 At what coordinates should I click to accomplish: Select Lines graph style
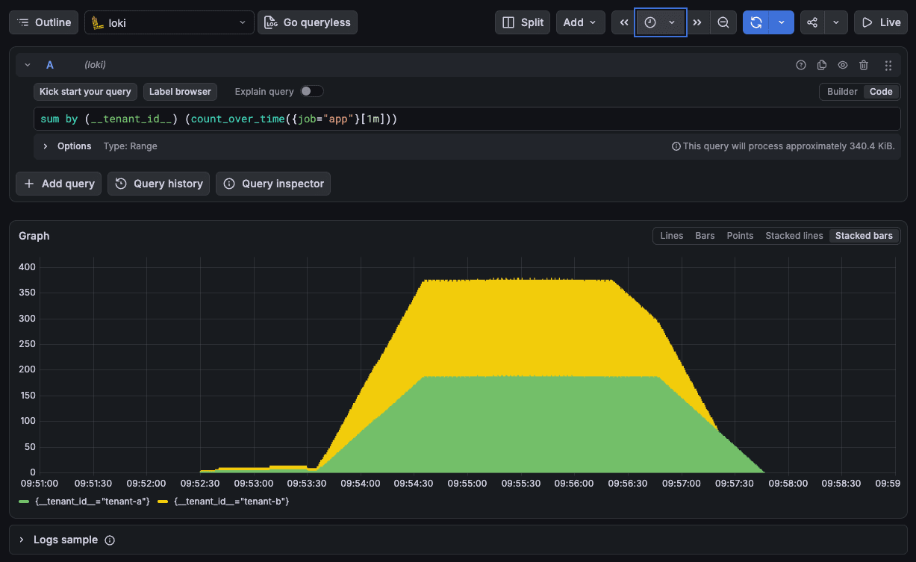pyautogui.click(x=671, y=236)
